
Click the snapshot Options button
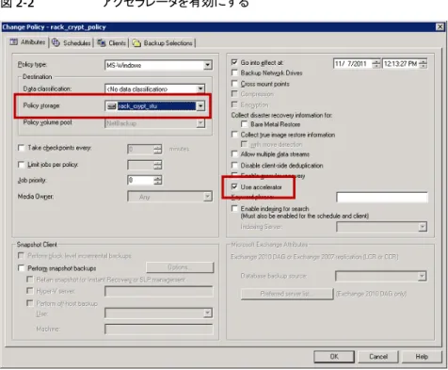pyautogui.click(x=180, y=267)
